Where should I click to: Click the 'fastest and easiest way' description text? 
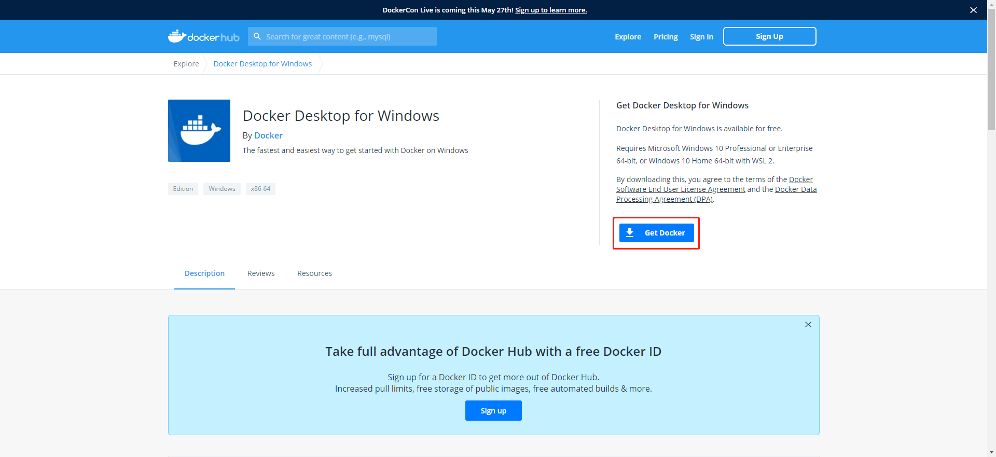tap(355, 150)
